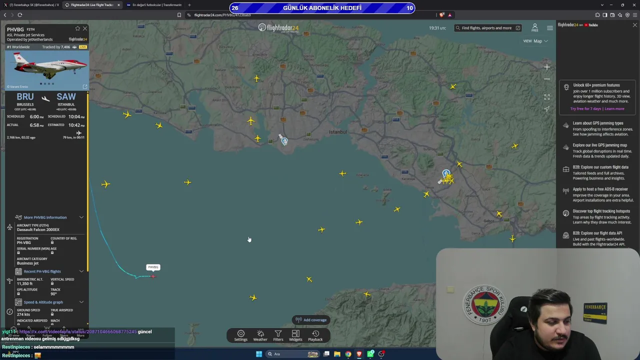Open the VIEW Map dropdown

pos(535,41)
